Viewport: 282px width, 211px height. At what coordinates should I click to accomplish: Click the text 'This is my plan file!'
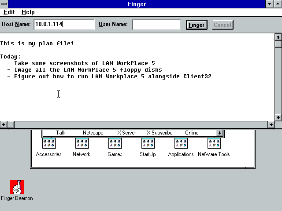(37, 44)
